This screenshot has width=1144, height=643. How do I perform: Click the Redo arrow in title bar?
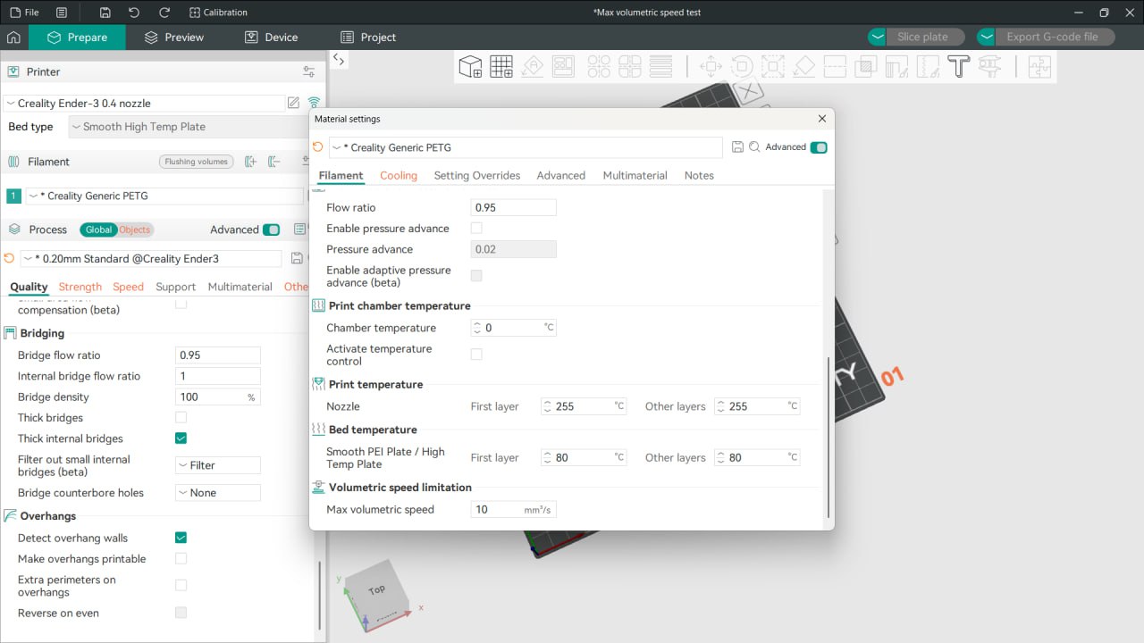click(x=164, y=13)
